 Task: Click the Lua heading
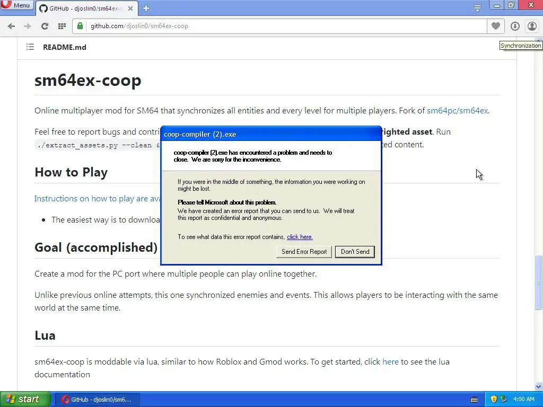pos(45,335)
